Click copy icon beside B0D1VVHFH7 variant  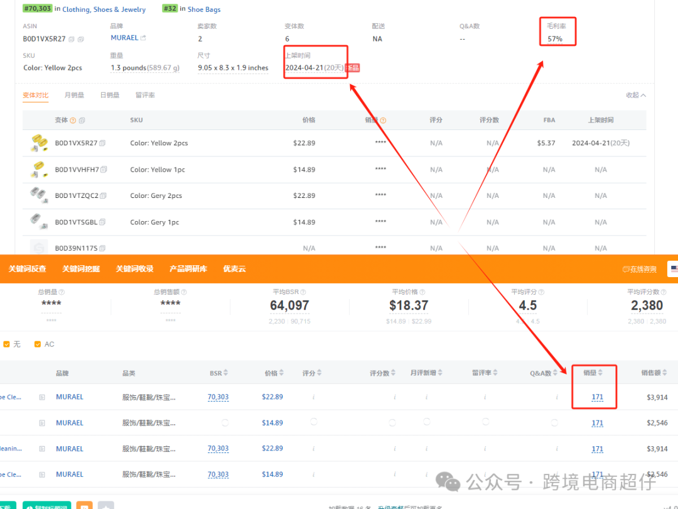[104, 170]
